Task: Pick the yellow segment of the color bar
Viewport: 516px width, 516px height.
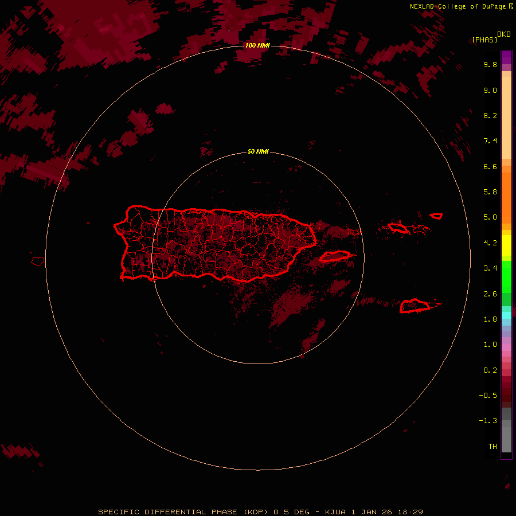Action: click(506, 245)
